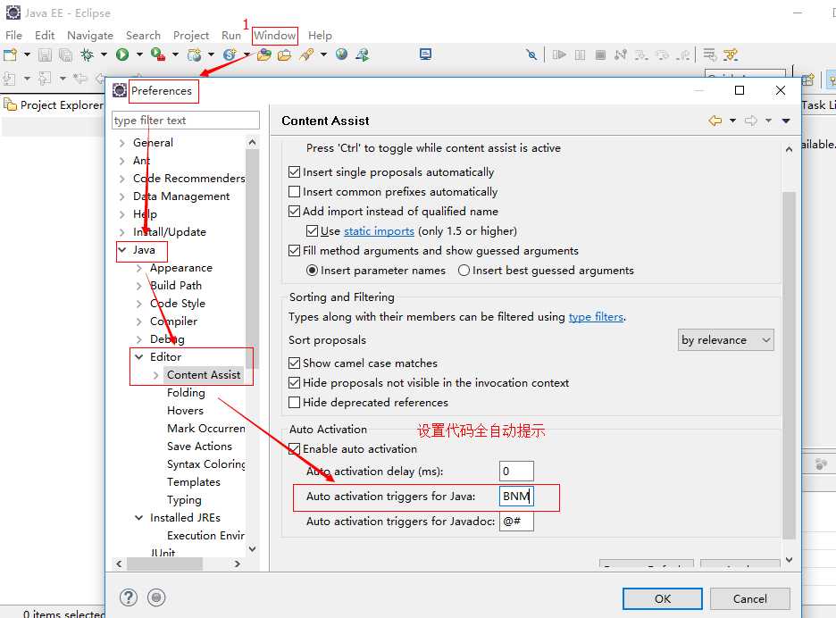Expand the Build Path node
This screenshot has width=836, height=618.
(x=139, y=286)
